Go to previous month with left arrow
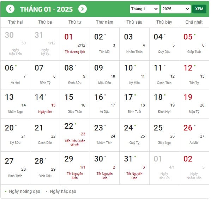The image size is (211, 201). 10,9
